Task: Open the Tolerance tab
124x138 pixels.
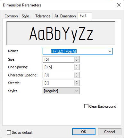Action: [x=43, y=16]
